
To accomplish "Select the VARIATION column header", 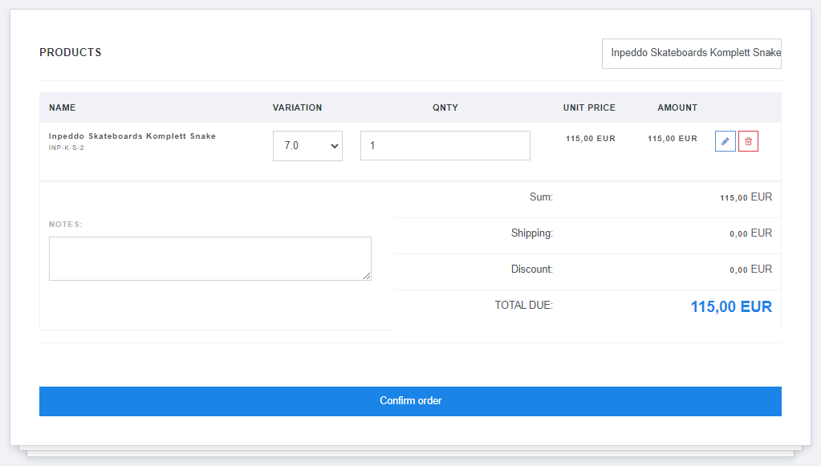I will [x=297, y=107].
